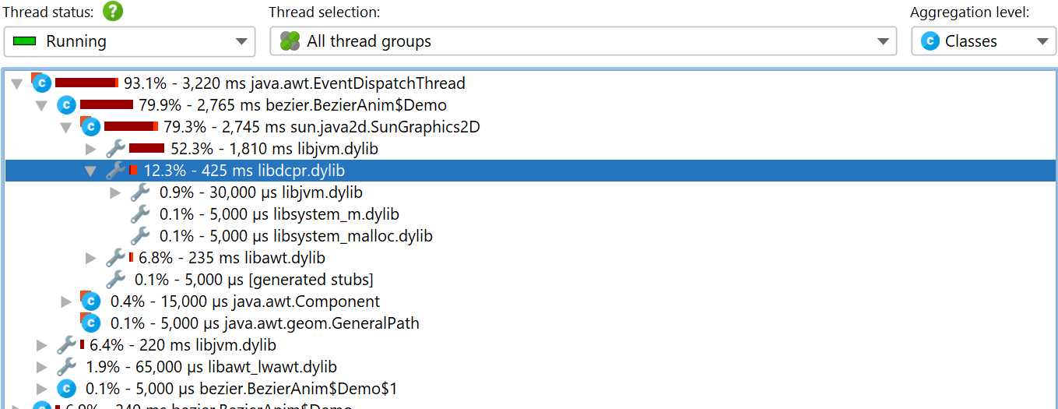
Task: Click the class icon of java.awt.EventDispatchThread
Action: point(41,83)
